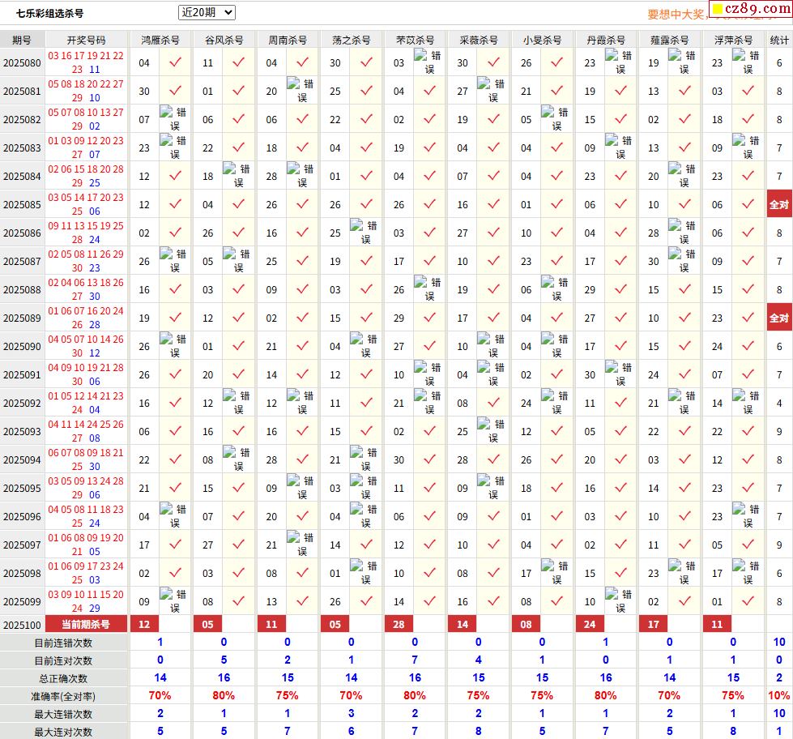Click the broken 错误 image in 2025081 周南杀号 cell

(301, 91)
